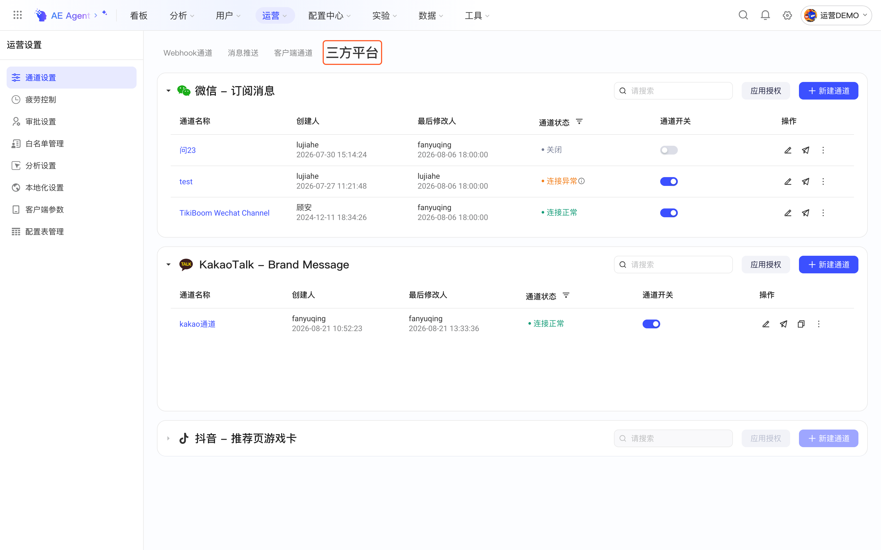Click the edit pencil icon for 问23

(788, 150)
